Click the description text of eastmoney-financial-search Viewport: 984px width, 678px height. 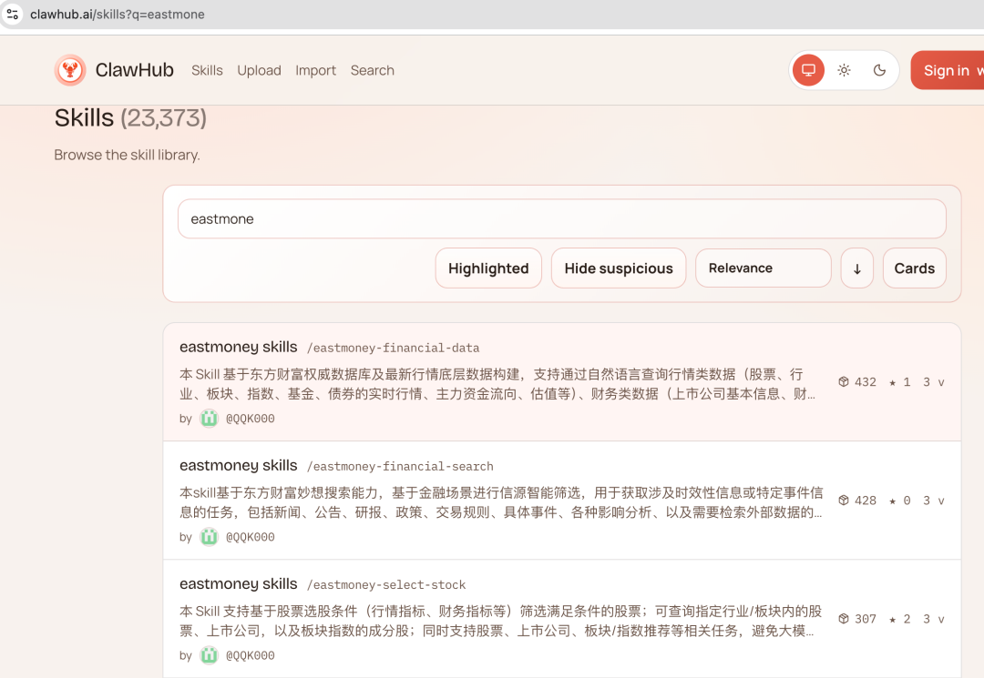pos(501,502)
